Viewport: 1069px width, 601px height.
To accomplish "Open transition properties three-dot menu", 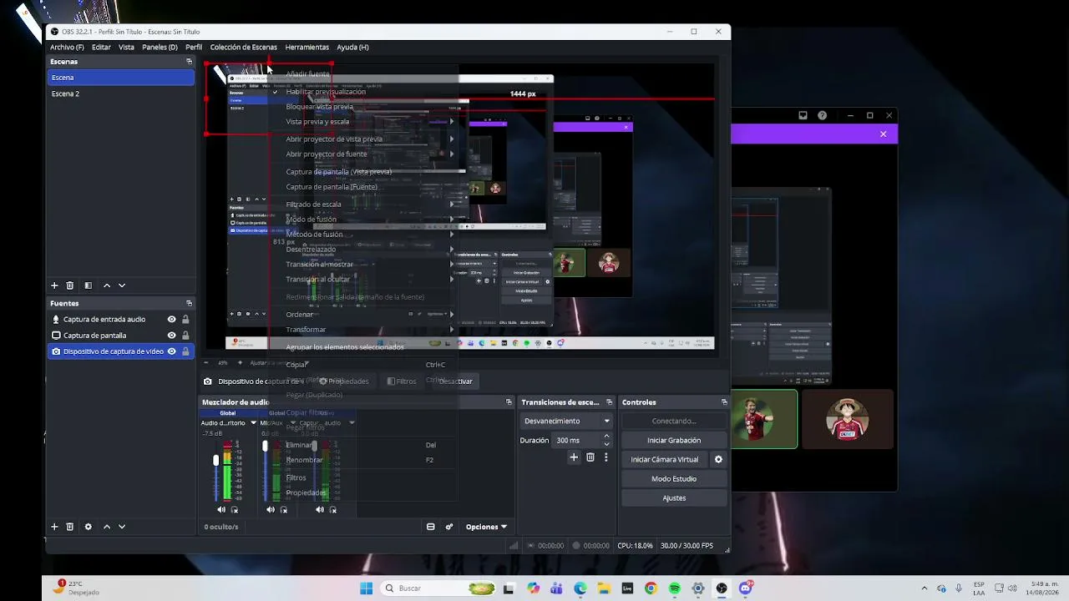I will pyautogui.click(x=606, y=457).
